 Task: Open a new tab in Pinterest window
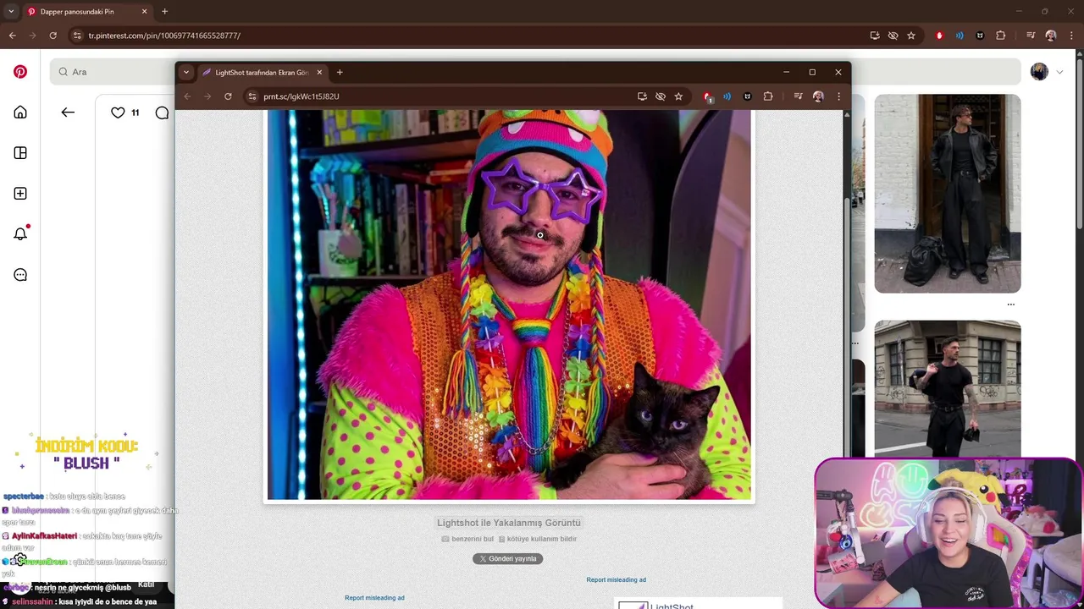pos(164,12)
